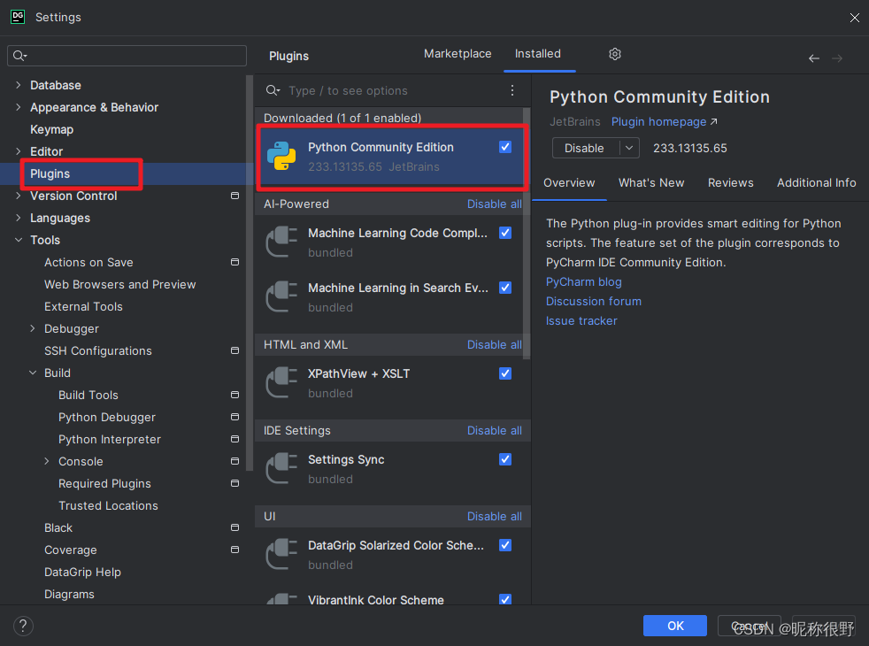The height and width of the screenshot is (646, 869).
Task: Switch to the Marketplace tab
Action: 458,54
